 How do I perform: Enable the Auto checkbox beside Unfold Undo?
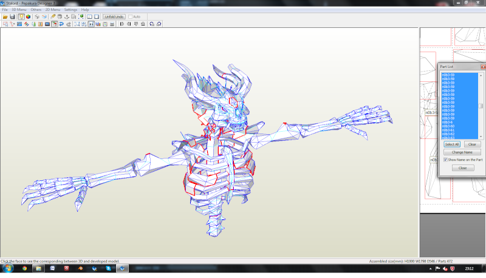(130, 17)
